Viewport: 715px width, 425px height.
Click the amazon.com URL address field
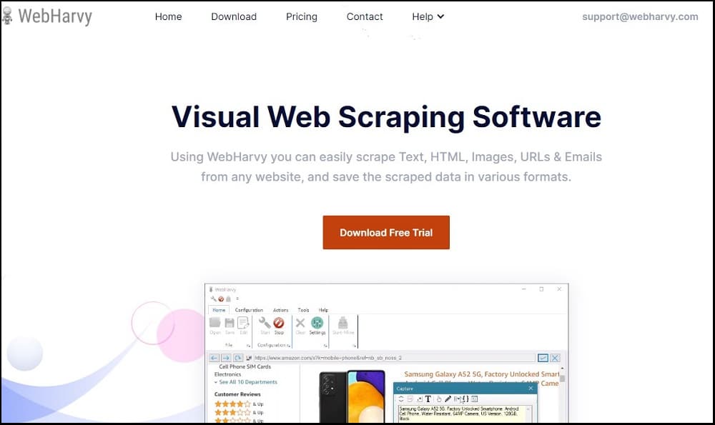(395, 358)
